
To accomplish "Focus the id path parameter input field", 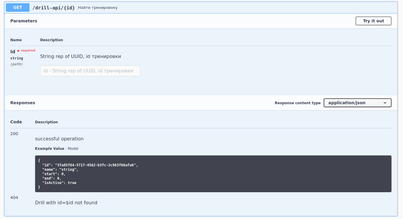I will click(90, 71).
